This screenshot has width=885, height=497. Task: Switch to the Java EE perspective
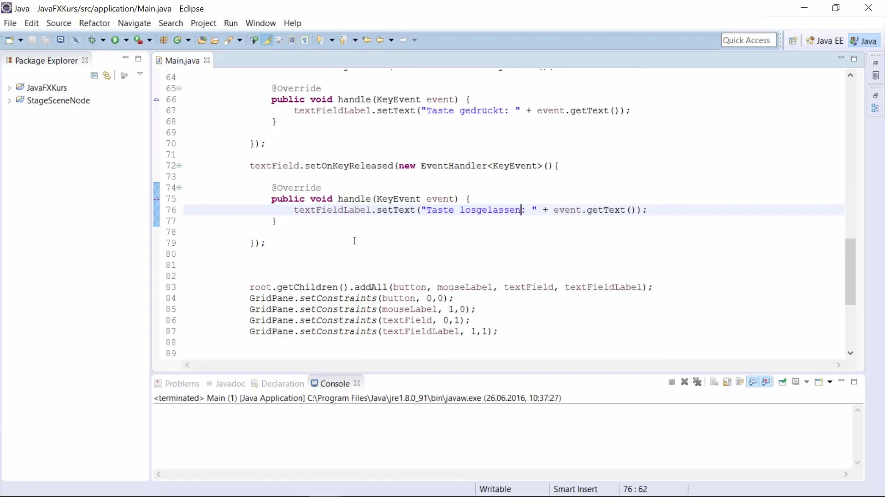tap(825, 40)
